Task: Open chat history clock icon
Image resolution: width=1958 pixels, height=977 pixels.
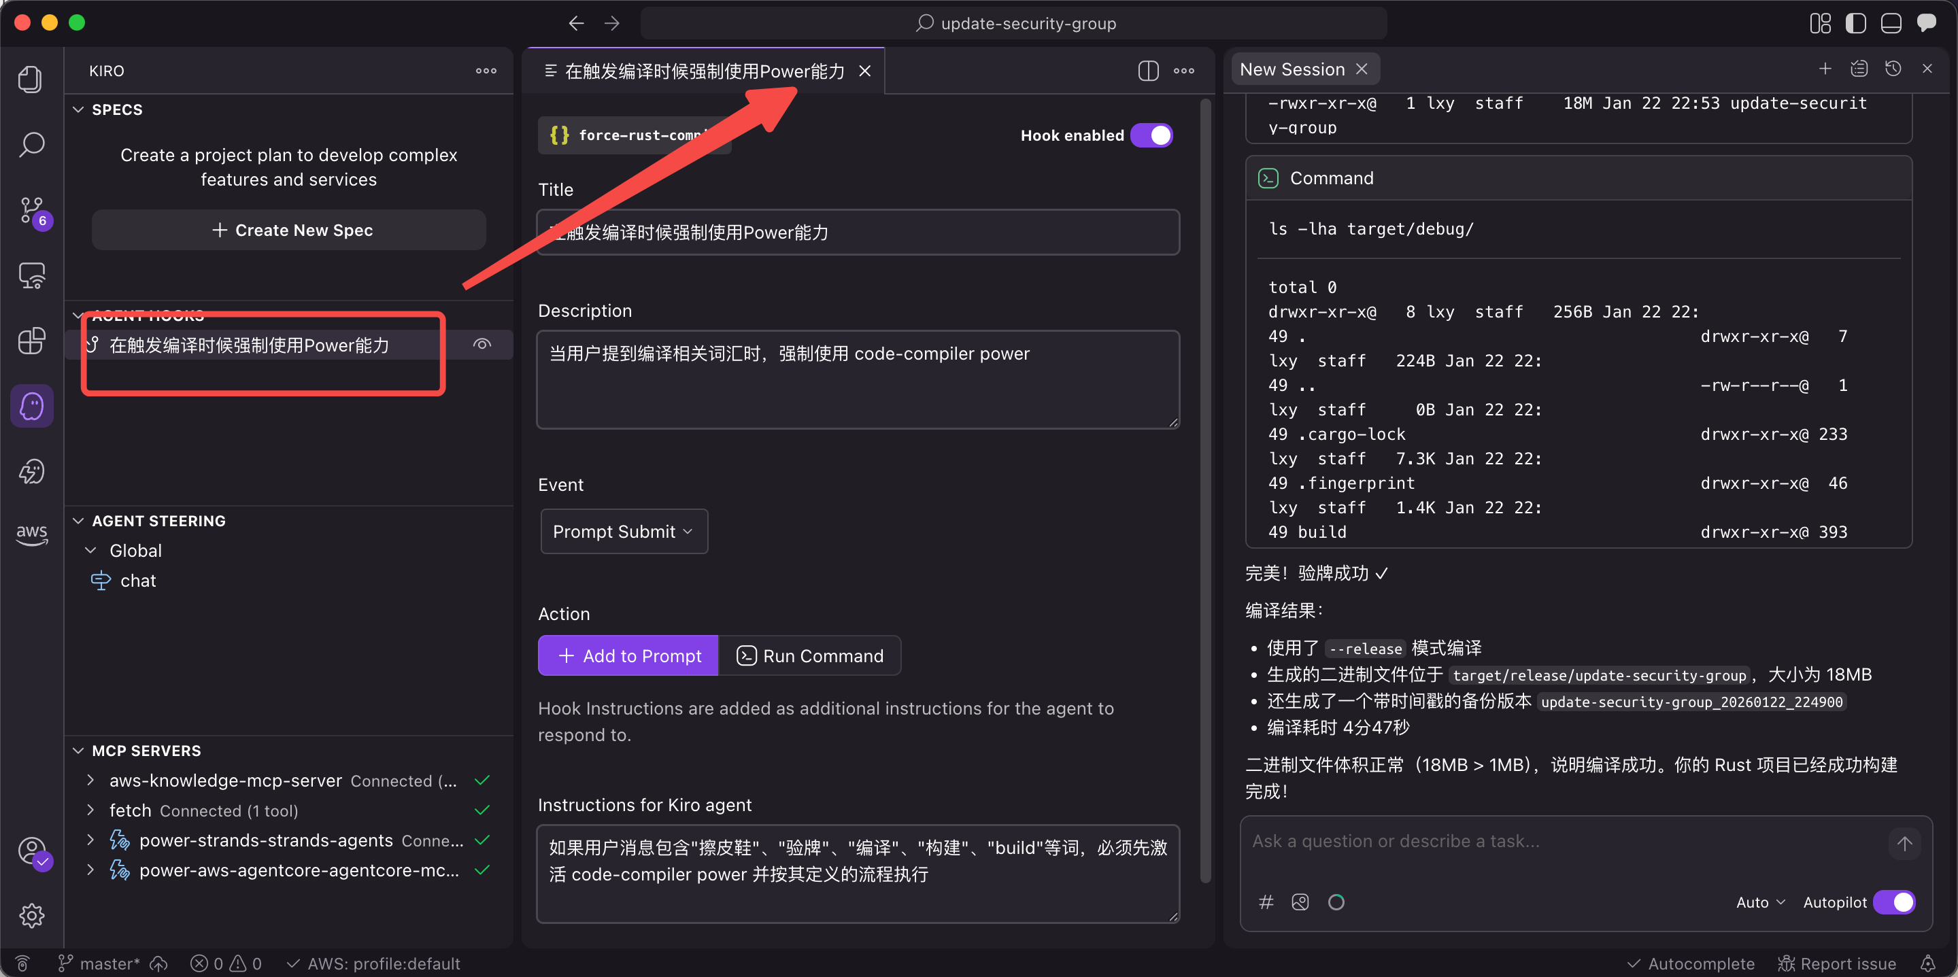Action: click(x=1893, y=69)
